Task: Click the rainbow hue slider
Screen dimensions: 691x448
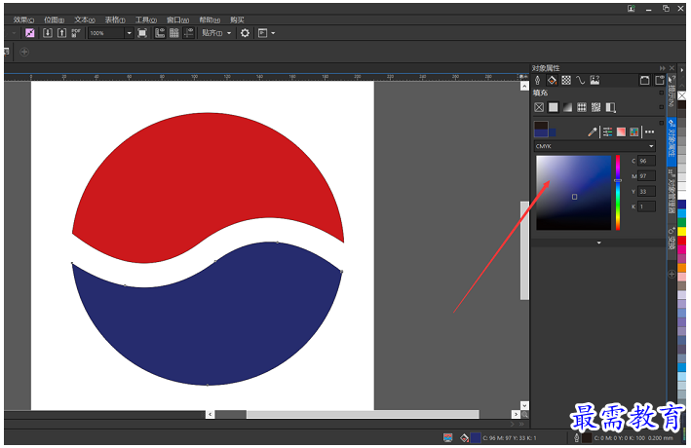Action: (618, 193)
